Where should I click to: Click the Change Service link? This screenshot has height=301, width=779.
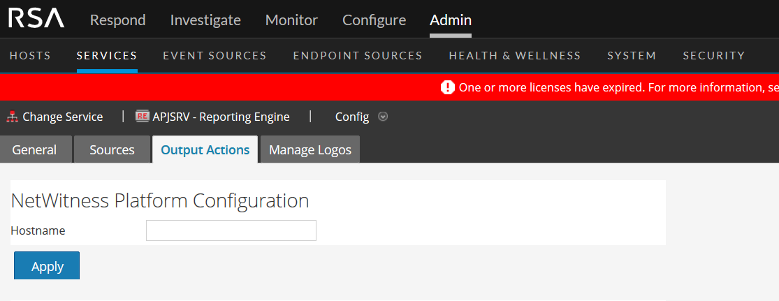tap(63, 117)
